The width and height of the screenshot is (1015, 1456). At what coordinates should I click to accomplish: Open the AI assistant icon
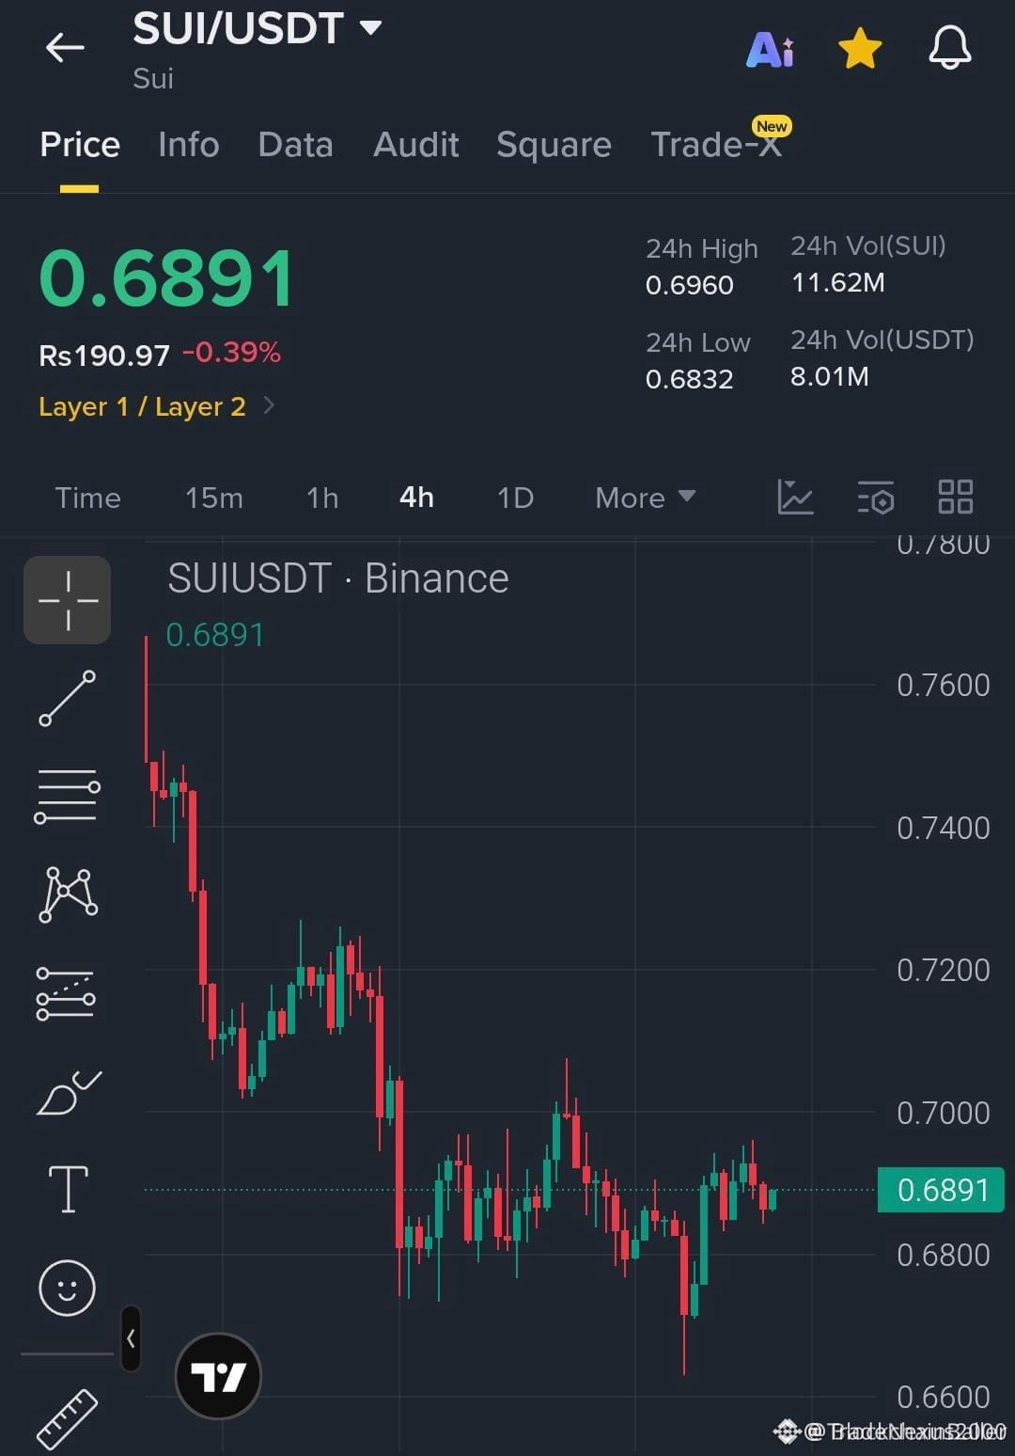[770, 49]
